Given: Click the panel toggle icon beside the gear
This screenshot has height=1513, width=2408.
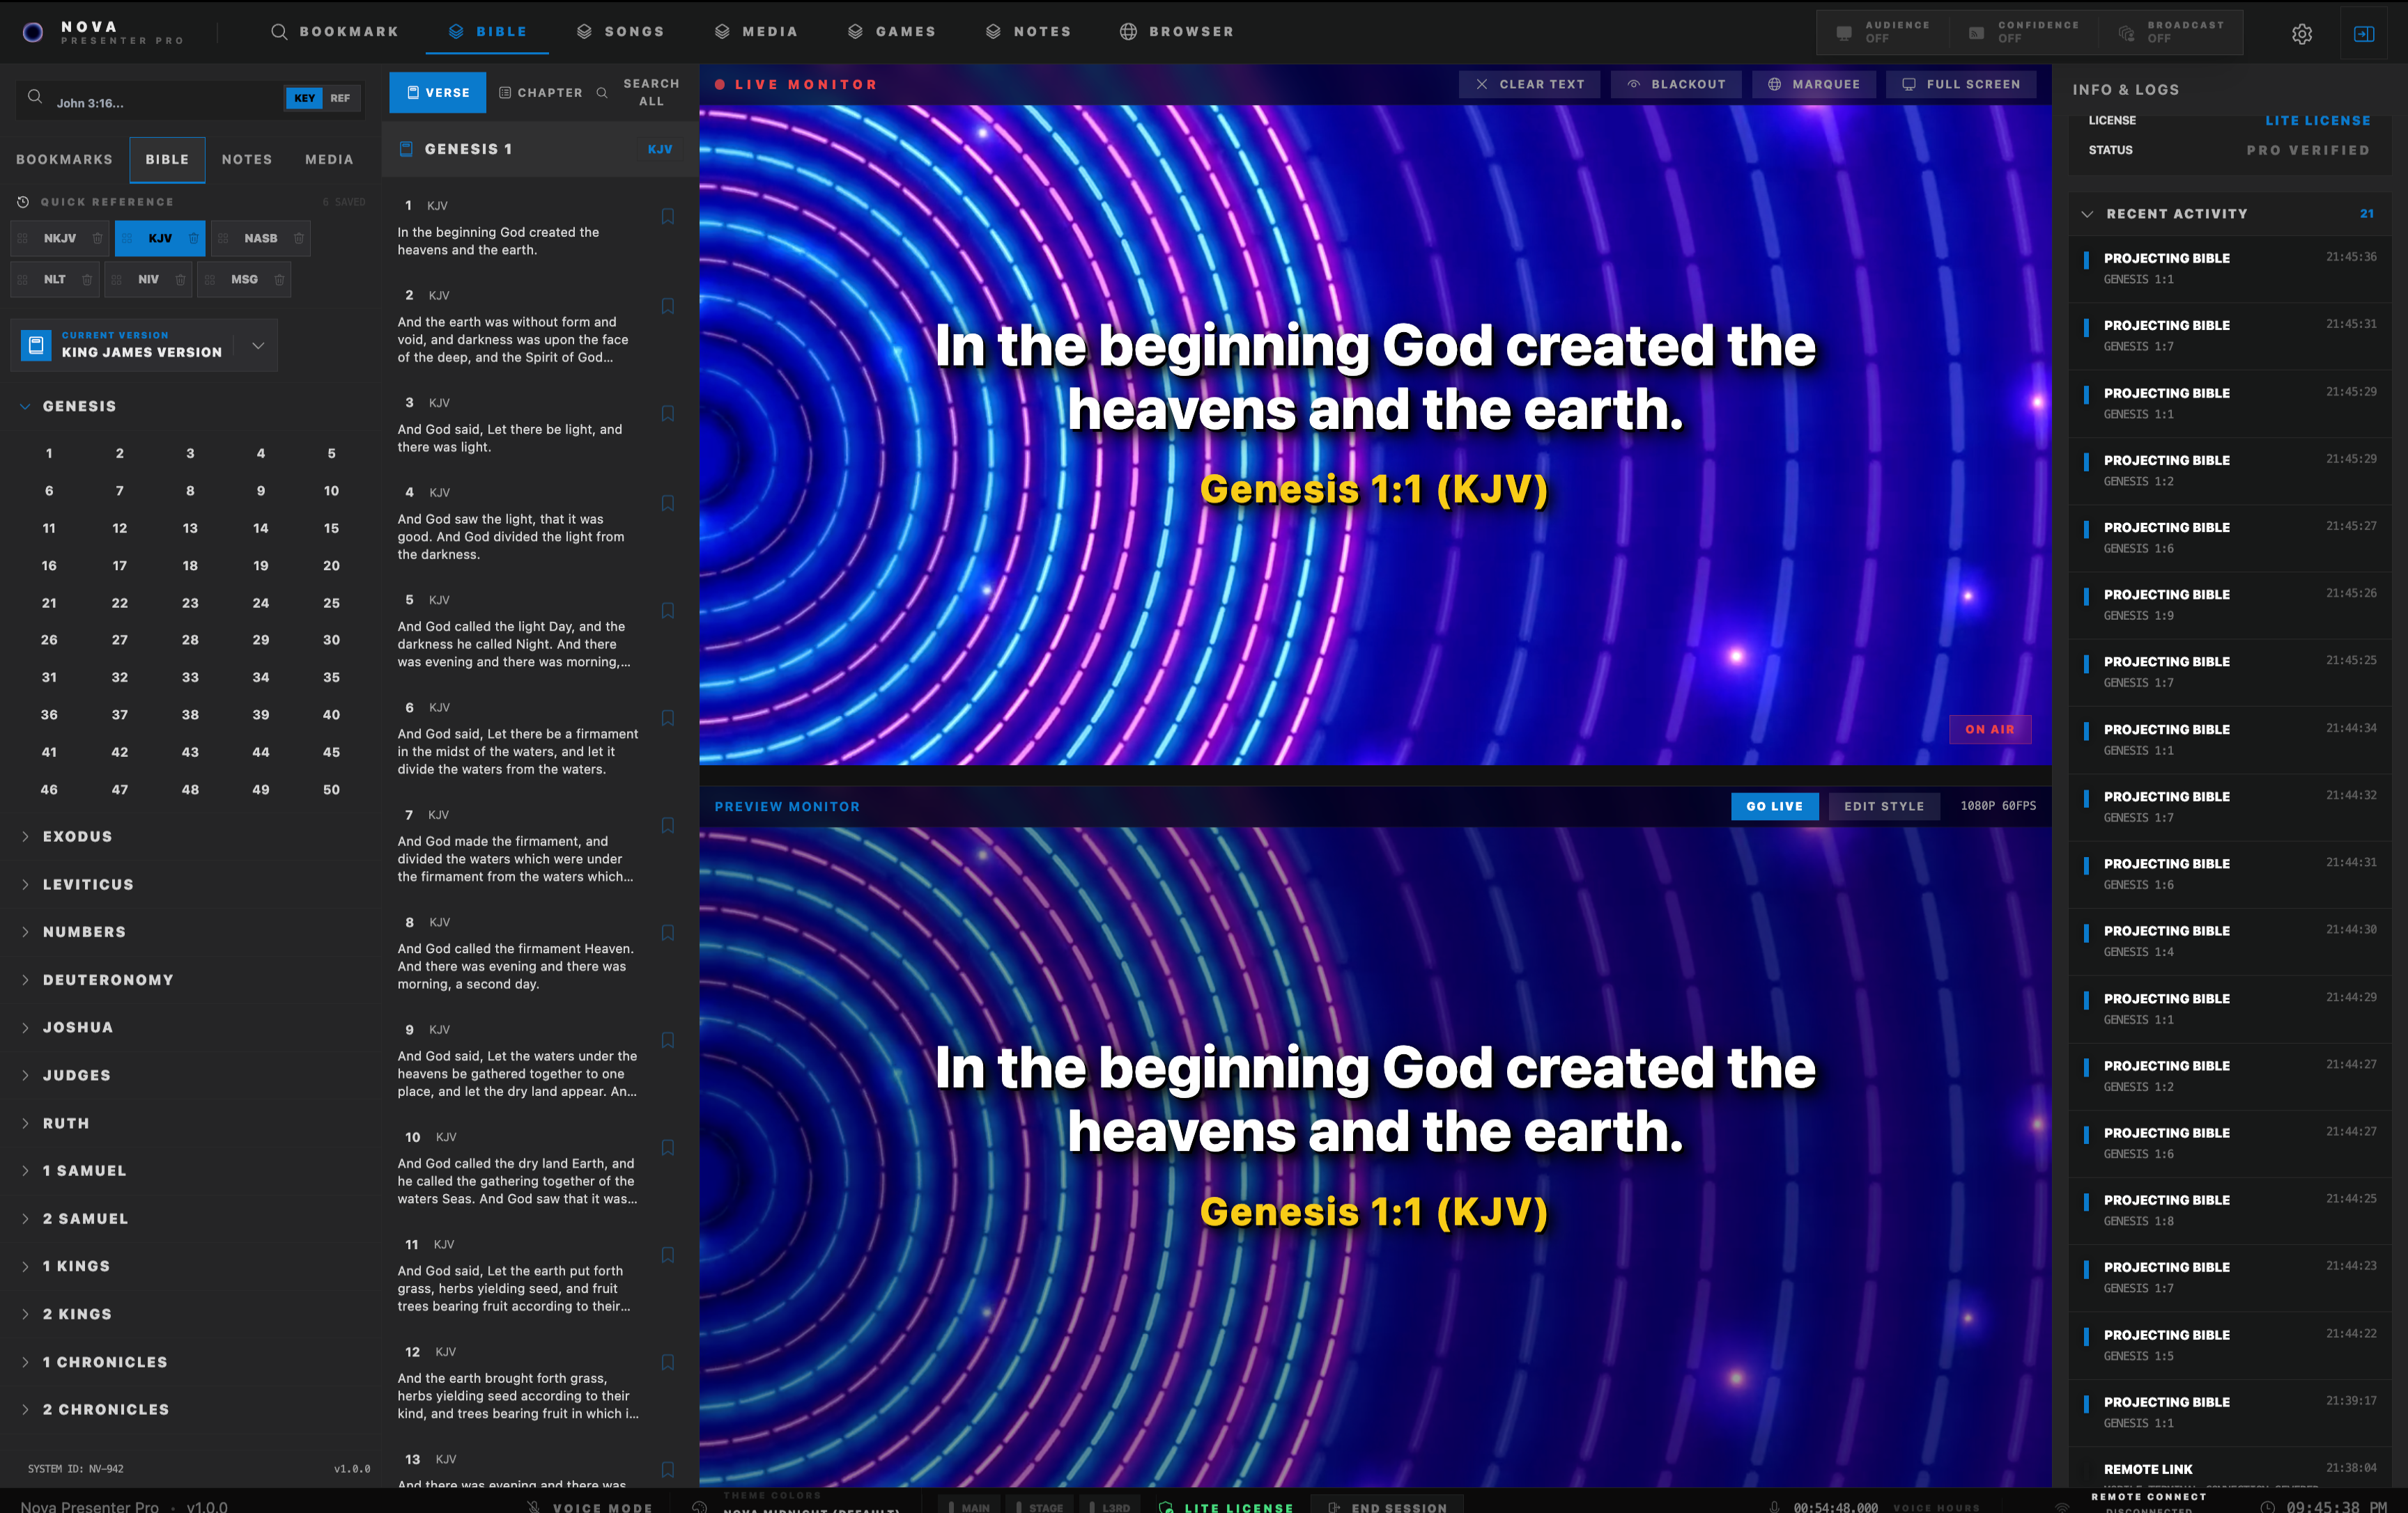Looking at the screenshot, I should point(2364,34).
